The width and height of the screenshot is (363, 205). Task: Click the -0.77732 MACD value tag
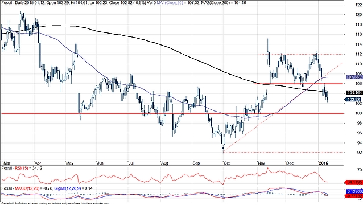point(353,196)
